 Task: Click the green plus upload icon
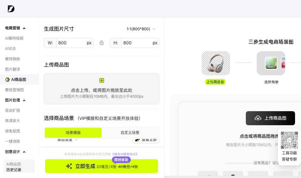coord(102,81)
